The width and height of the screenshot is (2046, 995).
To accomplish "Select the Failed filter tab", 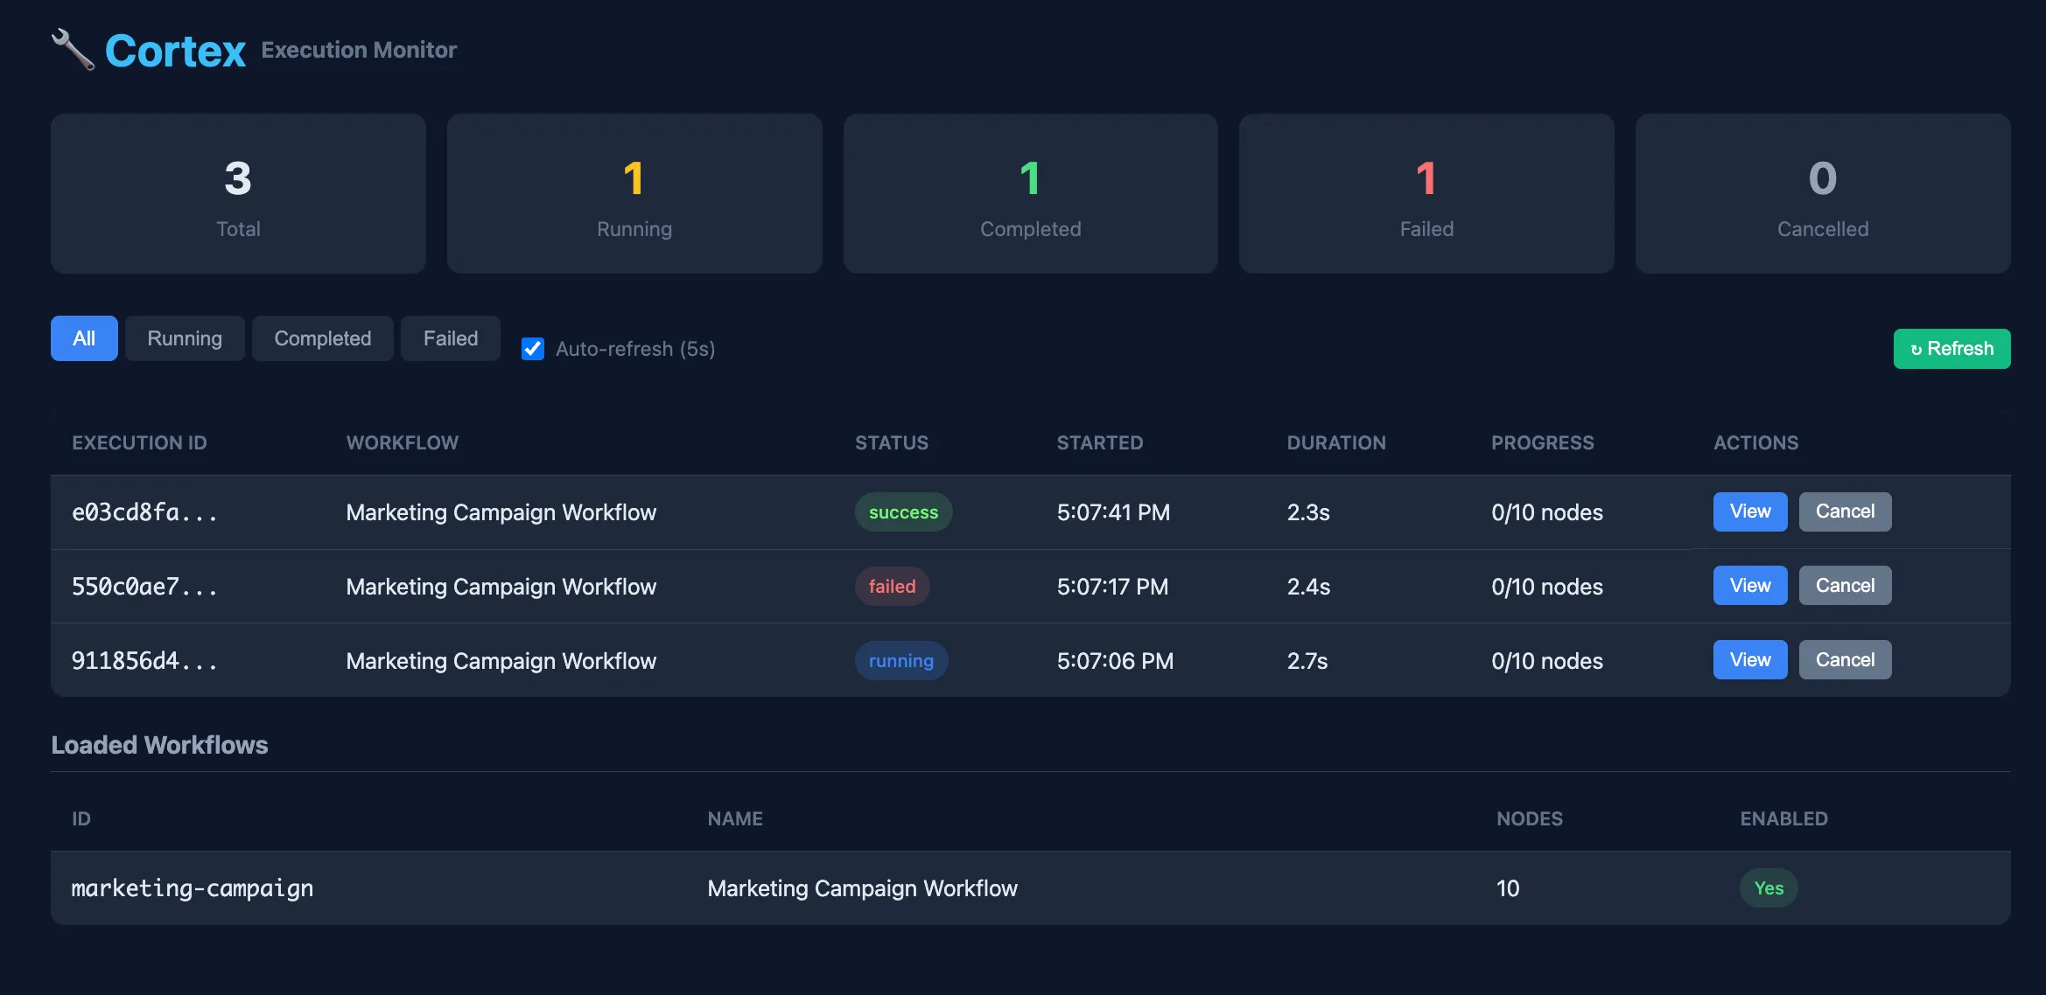I will click(x=451, y=338).
